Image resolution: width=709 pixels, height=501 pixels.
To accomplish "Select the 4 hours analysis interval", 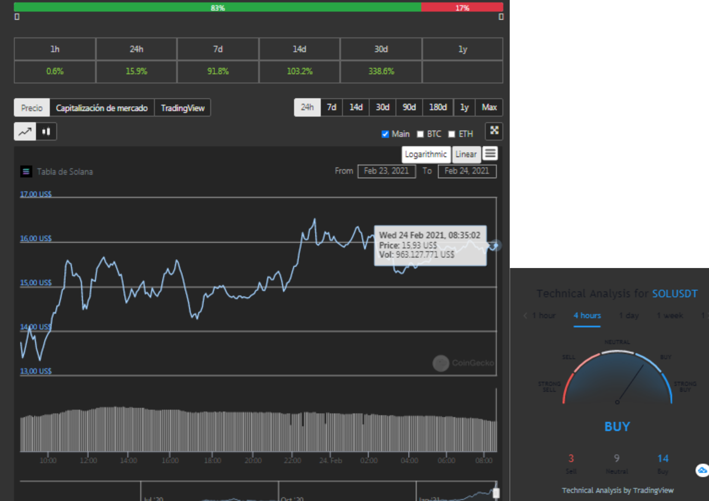I will click(x=587, y=315).
